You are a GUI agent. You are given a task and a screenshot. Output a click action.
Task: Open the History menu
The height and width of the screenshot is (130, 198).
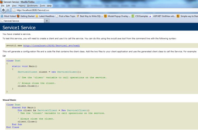22,6
